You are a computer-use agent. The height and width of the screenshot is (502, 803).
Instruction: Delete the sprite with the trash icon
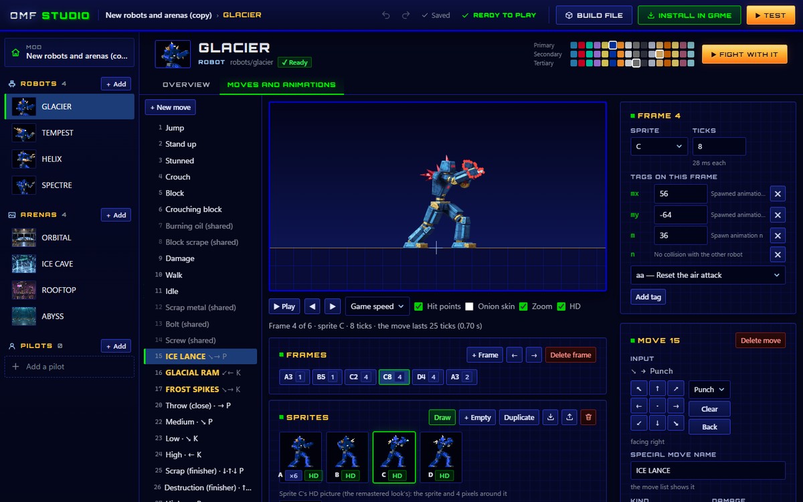click(x=588, y=417)
